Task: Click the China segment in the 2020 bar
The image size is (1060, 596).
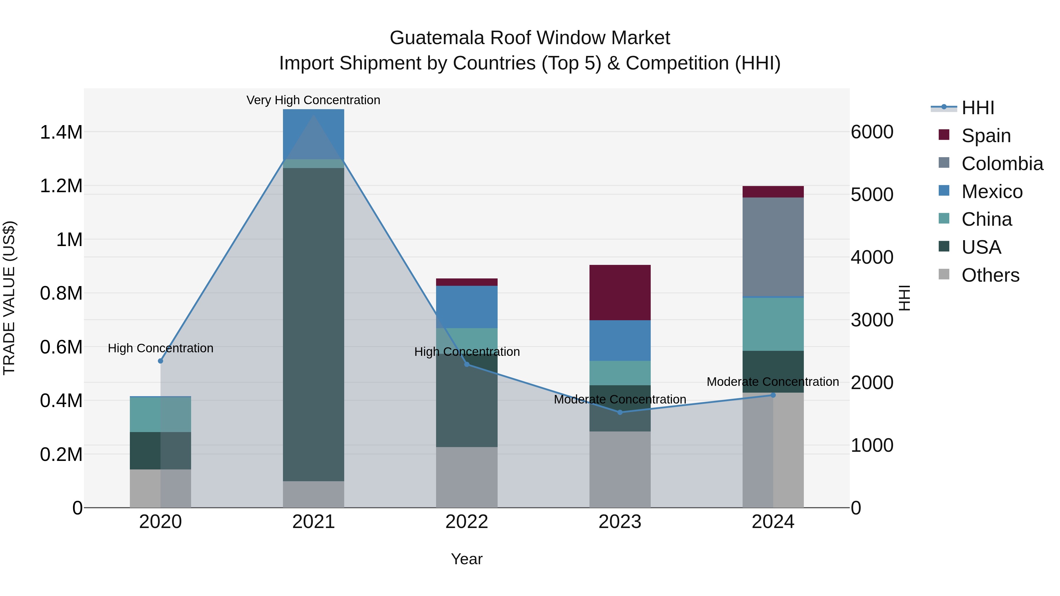Action: [160, 415]
